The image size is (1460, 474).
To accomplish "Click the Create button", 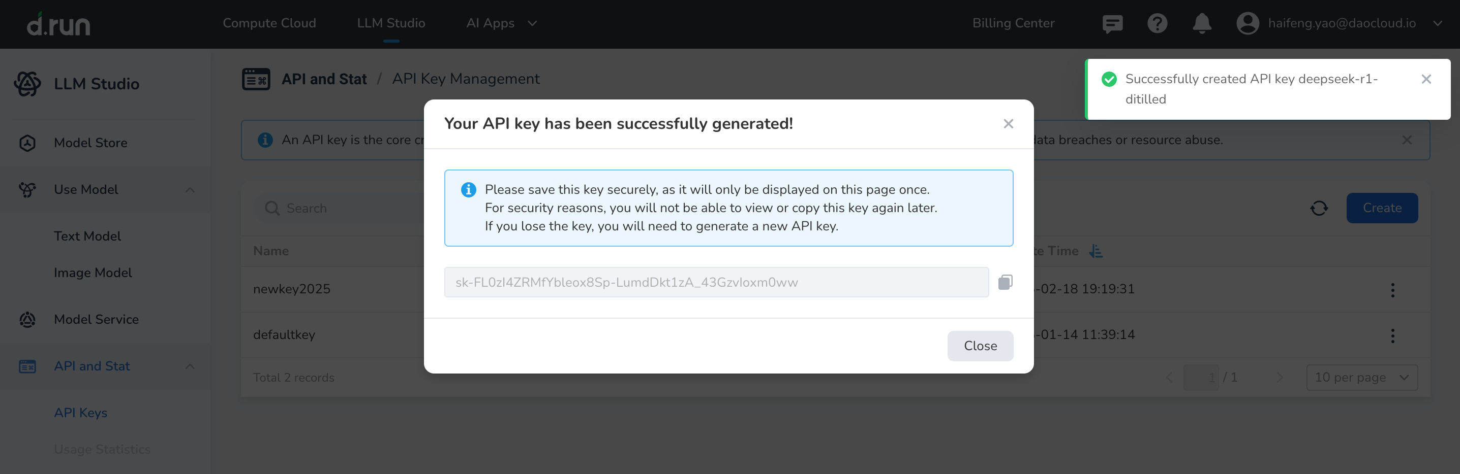I will pos(1382,208).
